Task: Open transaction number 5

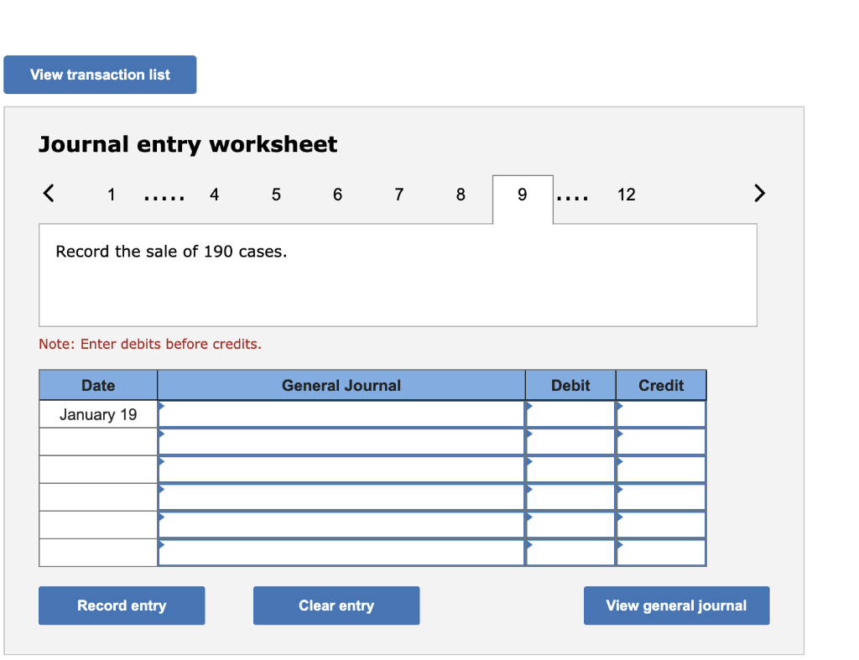Action: (275, 195)
